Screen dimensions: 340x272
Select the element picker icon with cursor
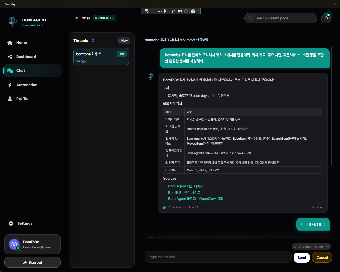(173, 11)
